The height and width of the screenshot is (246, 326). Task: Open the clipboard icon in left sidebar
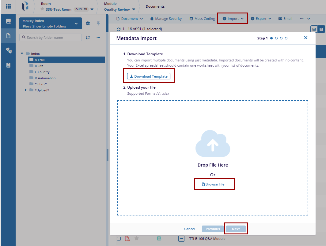(9, 65)
